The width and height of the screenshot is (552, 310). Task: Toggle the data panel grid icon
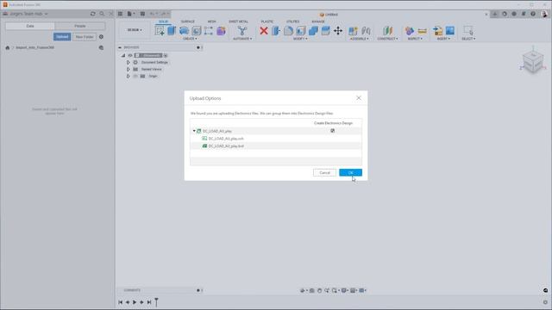point(121,14)
